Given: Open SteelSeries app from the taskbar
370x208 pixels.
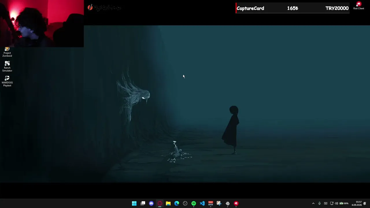Looking at the screenshot, I should pos(227,203).
